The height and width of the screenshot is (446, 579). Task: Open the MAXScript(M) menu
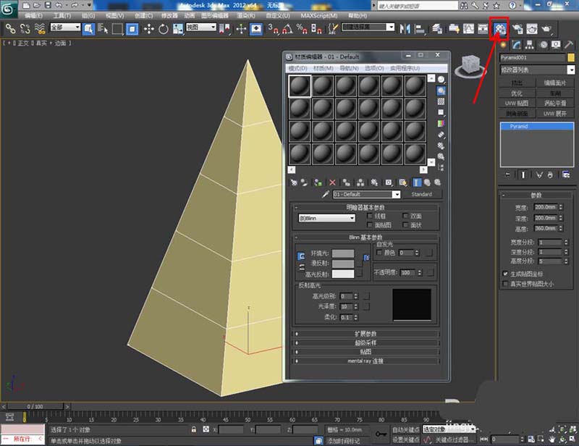click(x=318, y=14)
